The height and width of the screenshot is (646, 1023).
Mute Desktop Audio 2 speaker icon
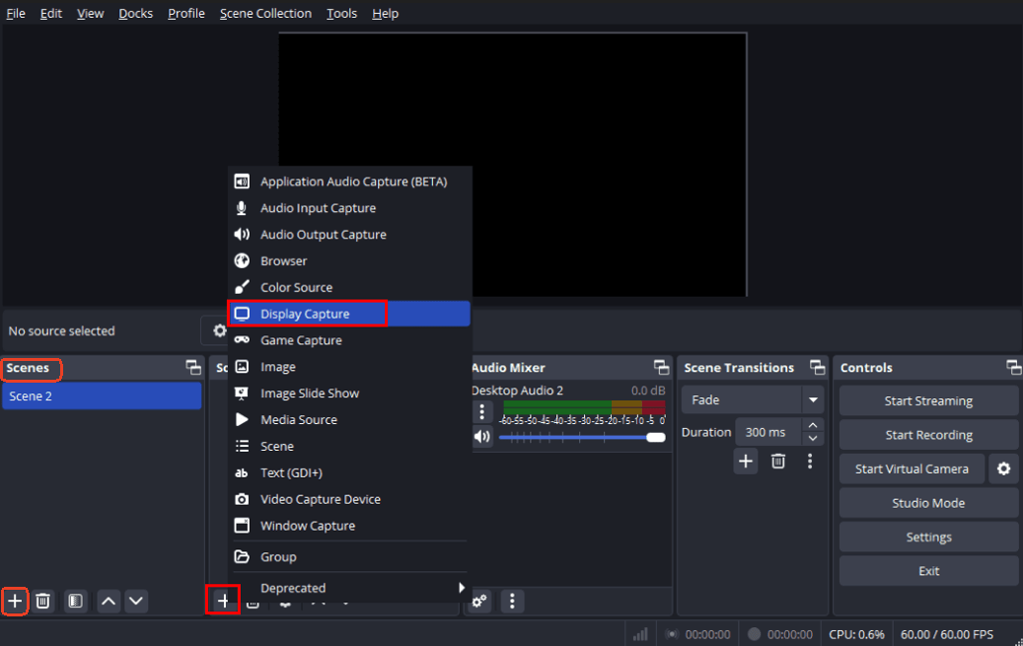click(x=482, y=437)
